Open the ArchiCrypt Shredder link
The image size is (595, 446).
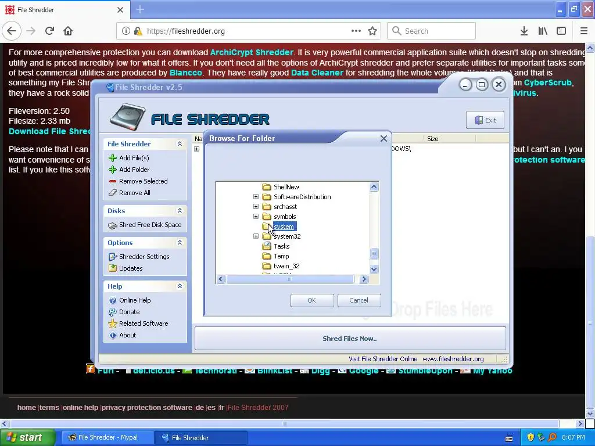pos(252,52)
